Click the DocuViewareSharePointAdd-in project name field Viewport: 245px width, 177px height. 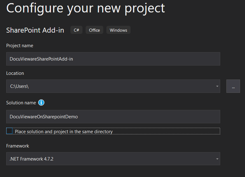pos(113,59)
